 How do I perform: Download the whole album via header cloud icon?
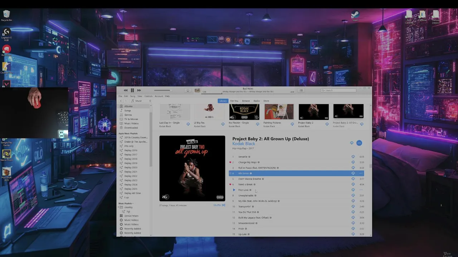click(351, 143)
